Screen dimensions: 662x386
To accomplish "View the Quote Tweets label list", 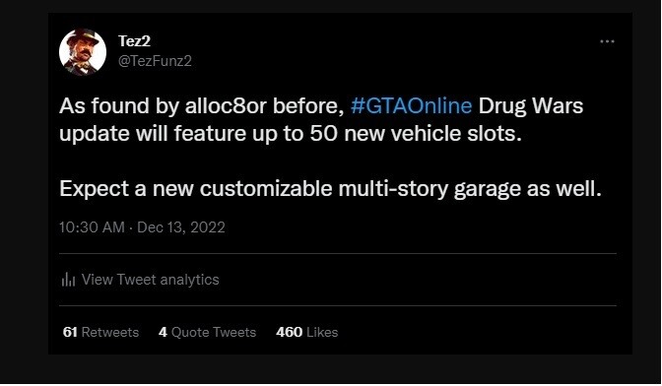I will click(214, 332).
